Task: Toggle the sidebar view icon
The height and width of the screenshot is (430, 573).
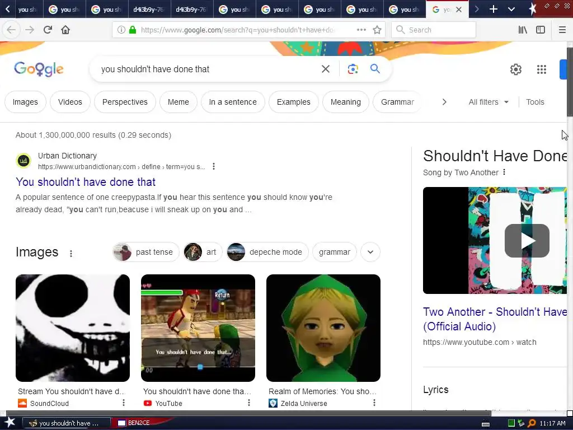Action: 541,30
